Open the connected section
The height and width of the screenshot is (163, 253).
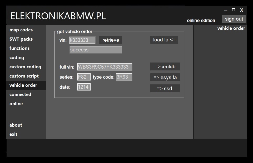pyautogui.click(x=20, y=94)
